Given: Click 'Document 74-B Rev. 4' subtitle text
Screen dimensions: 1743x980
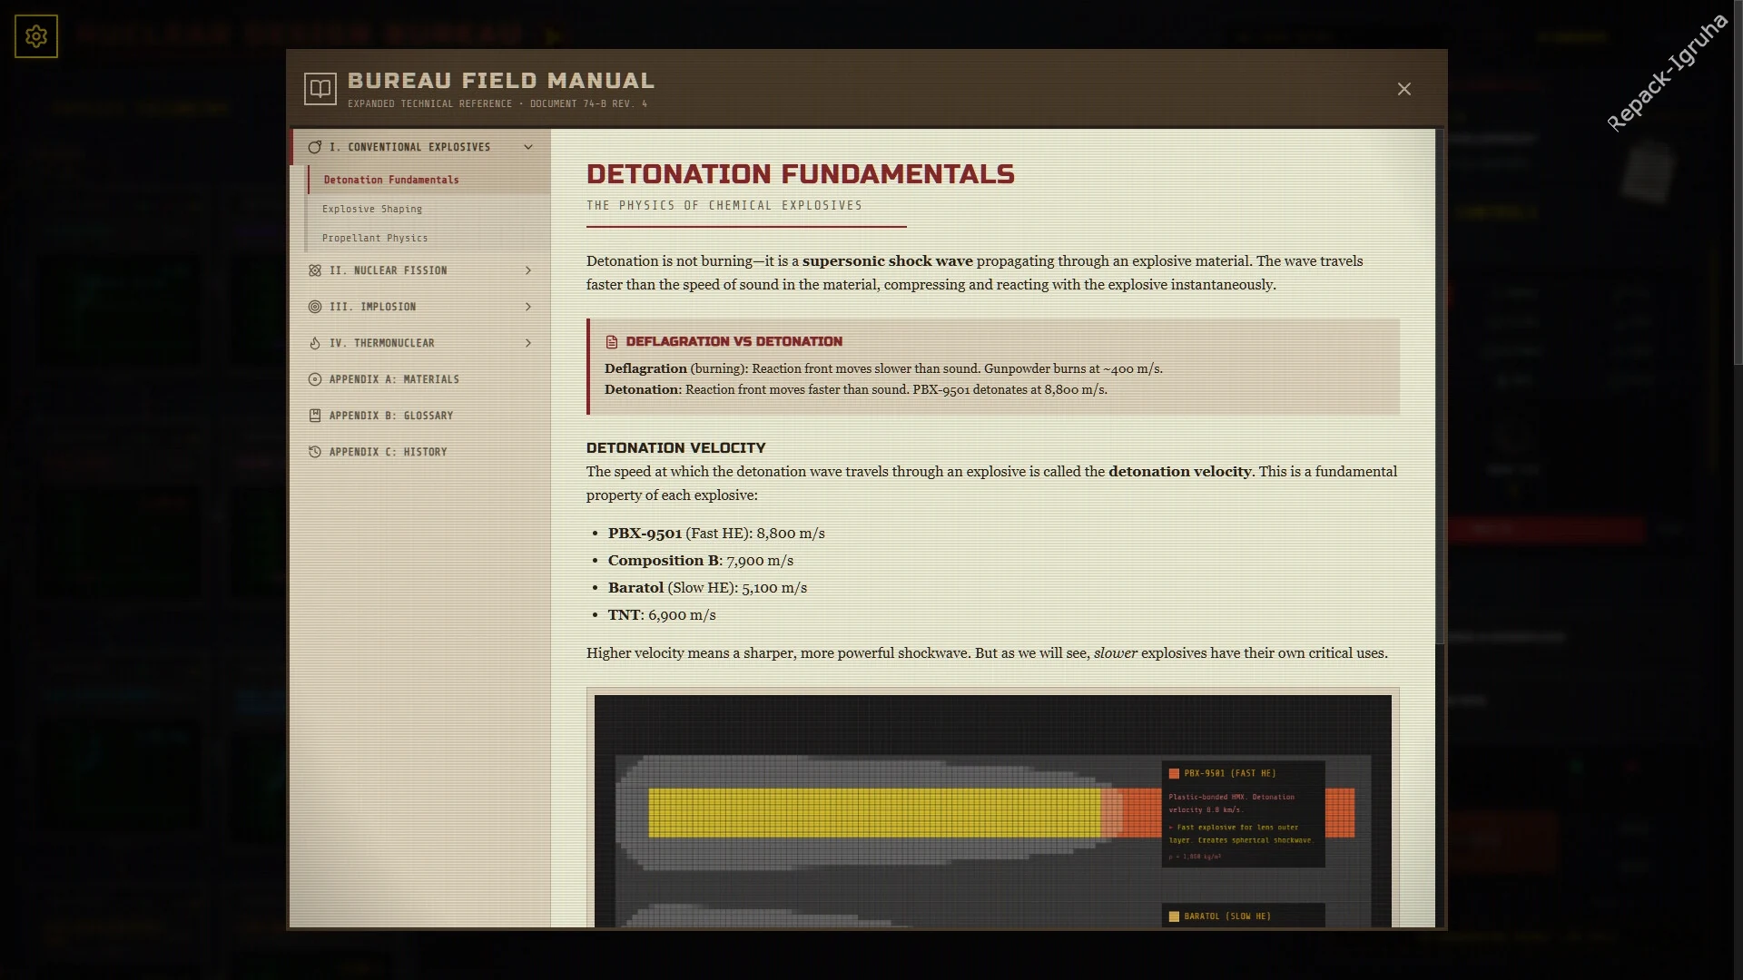Looking at the screenshot, I should point(588,104).
